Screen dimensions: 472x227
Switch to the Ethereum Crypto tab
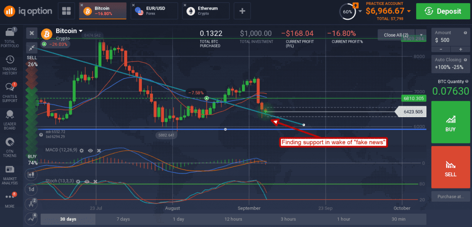[206, 11]
